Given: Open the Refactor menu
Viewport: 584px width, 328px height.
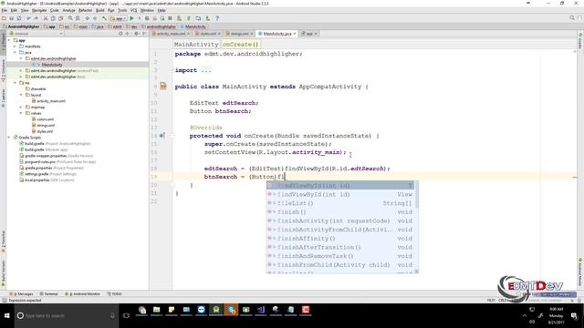Looking at the screenshot, I should [x=86, y=10].
